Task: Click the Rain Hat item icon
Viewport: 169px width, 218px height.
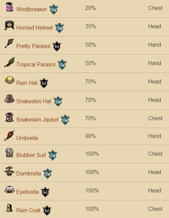Action: tap(9, 80)
